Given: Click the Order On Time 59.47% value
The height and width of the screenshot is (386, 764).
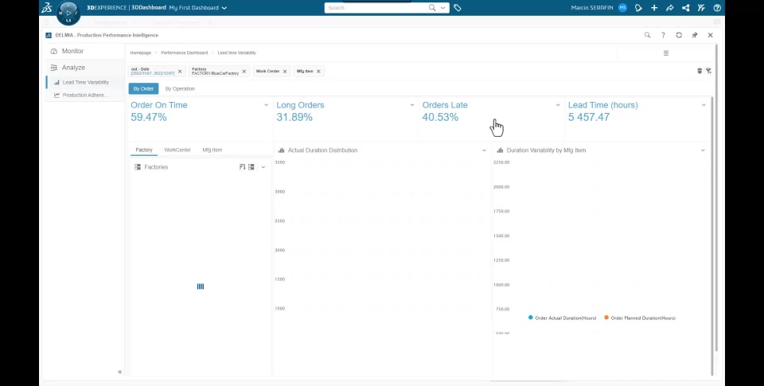Looking at the screenshot, I should [x=149, y=117].
